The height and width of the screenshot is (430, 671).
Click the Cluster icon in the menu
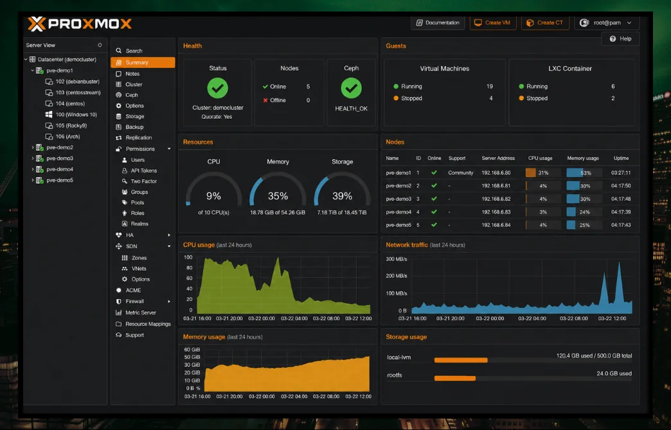coord(118,84)
